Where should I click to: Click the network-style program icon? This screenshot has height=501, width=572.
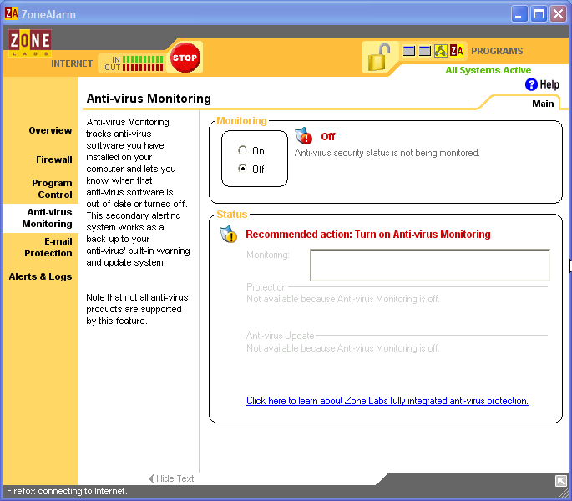coord(441,51)
